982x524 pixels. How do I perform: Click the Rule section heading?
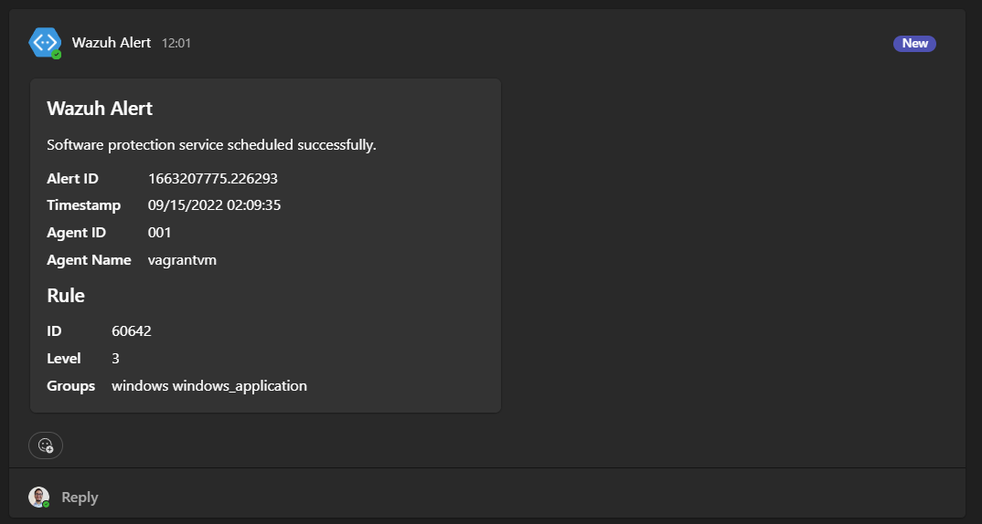[x=66, y=295]
